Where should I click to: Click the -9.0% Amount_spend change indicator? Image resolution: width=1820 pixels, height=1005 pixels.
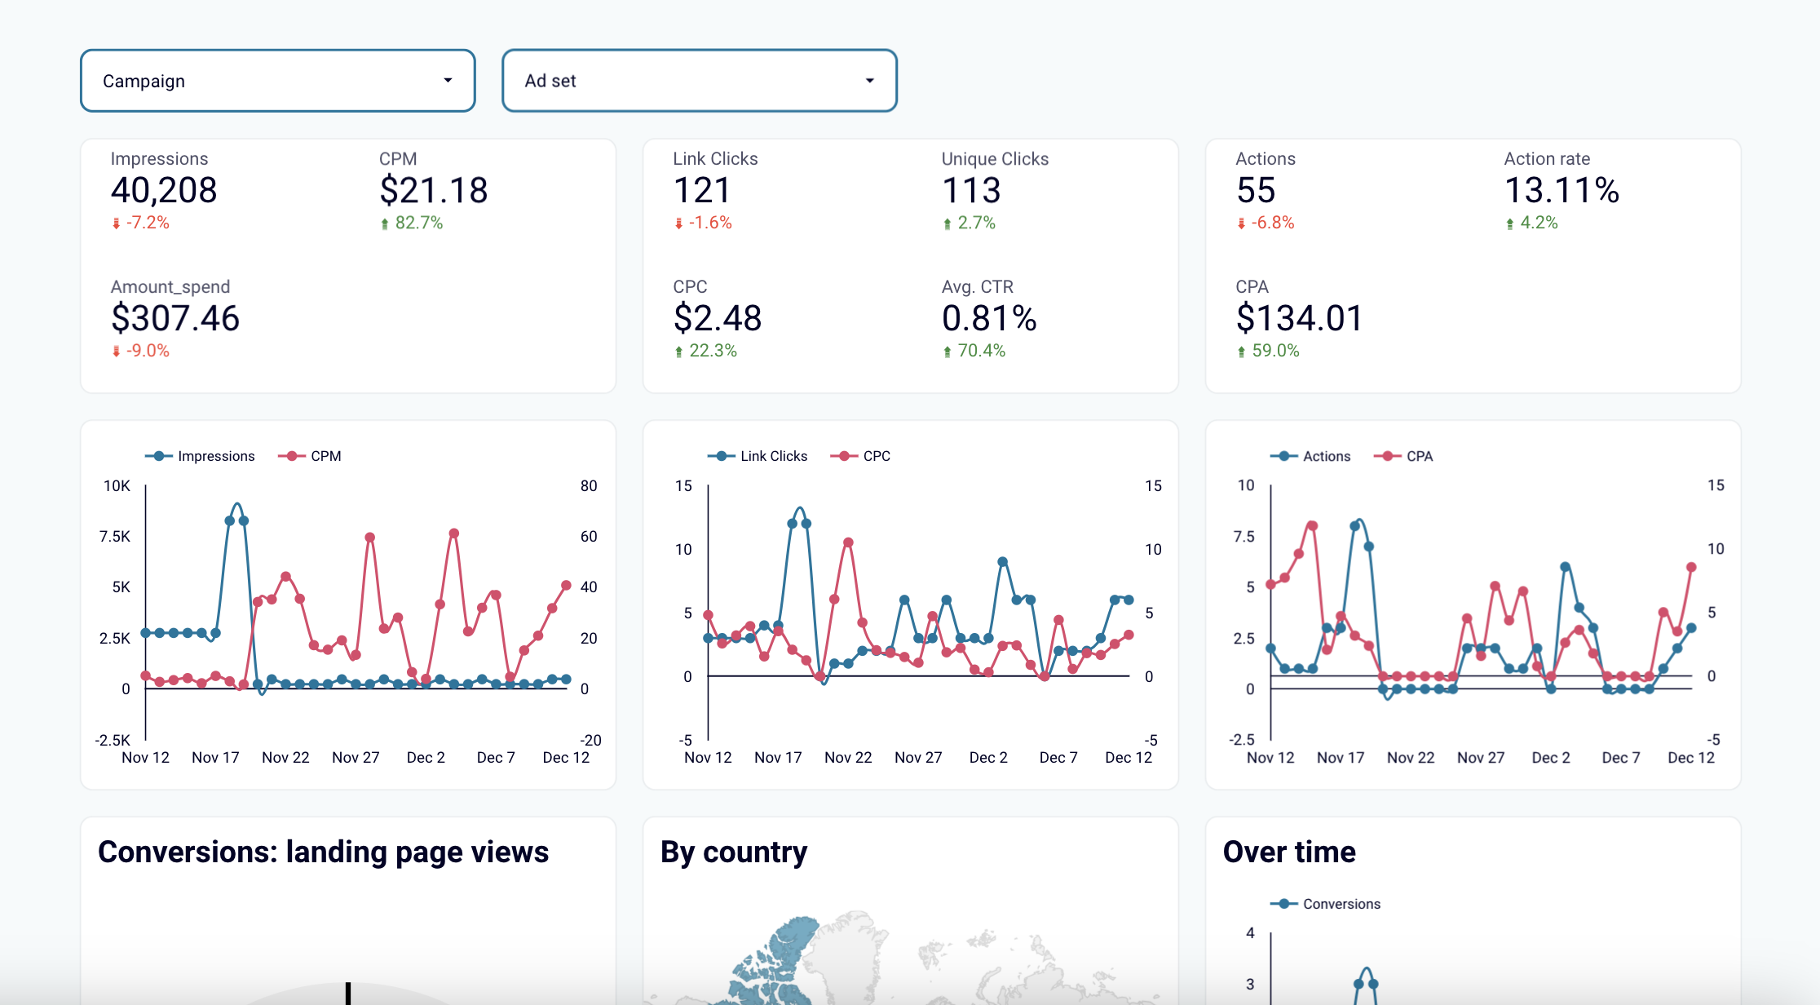point(141,351)
